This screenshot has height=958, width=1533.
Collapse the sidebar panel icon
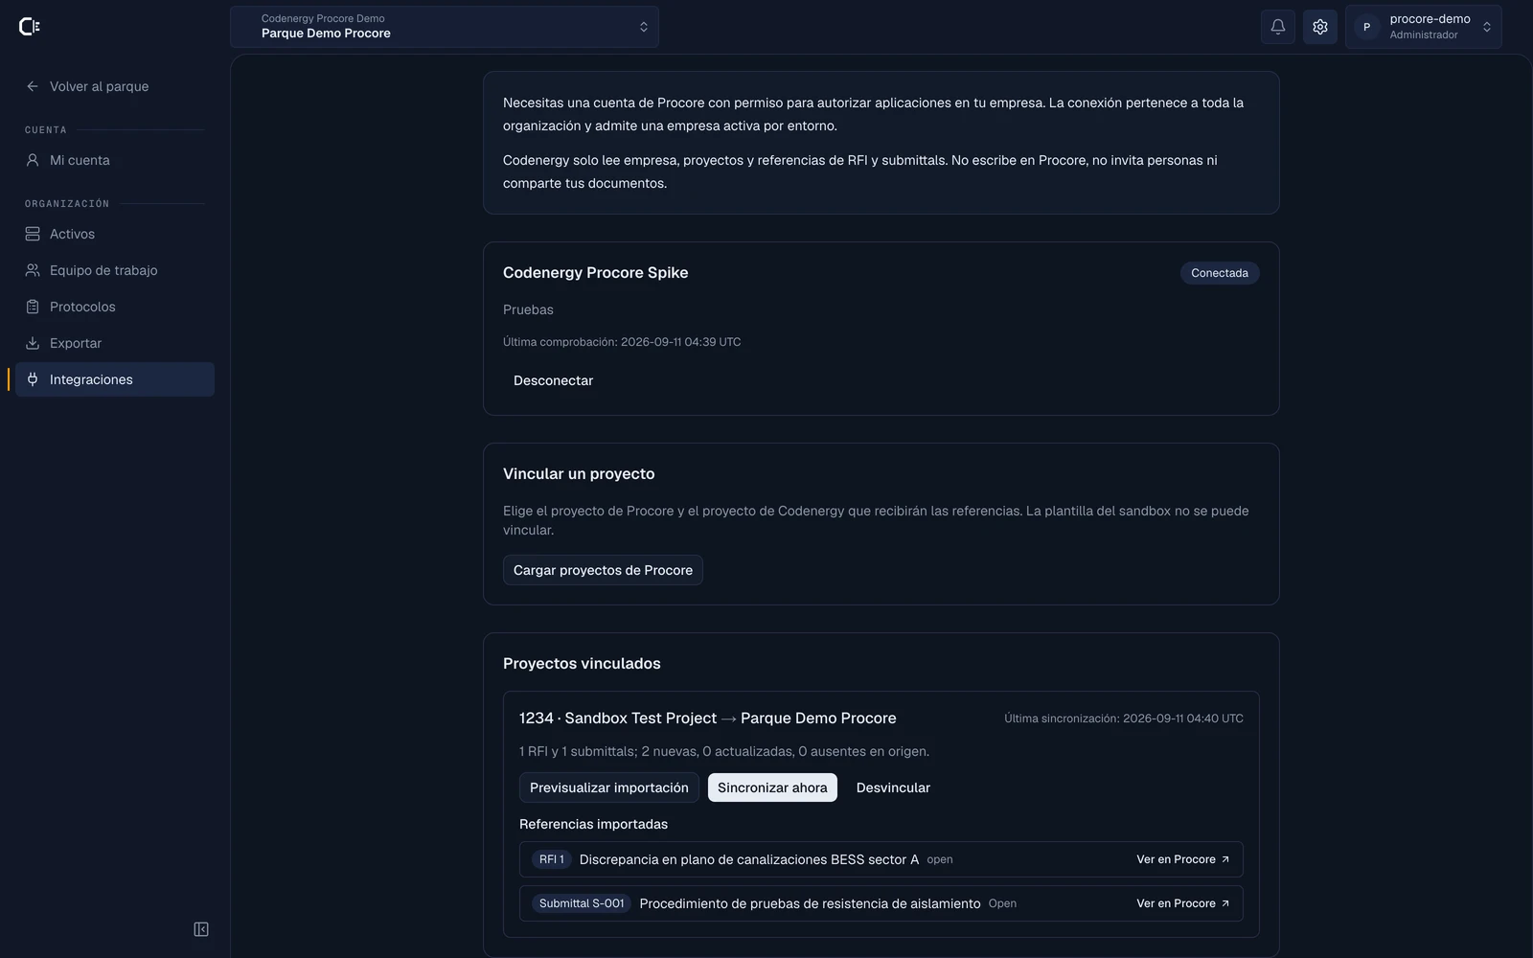click(x=201, y=929)
